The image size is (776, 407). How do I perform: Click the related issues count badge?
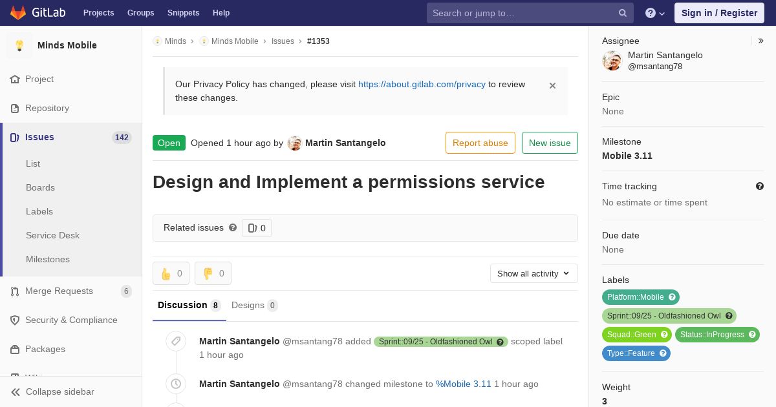pyautogui.click(x=257, y=228)
